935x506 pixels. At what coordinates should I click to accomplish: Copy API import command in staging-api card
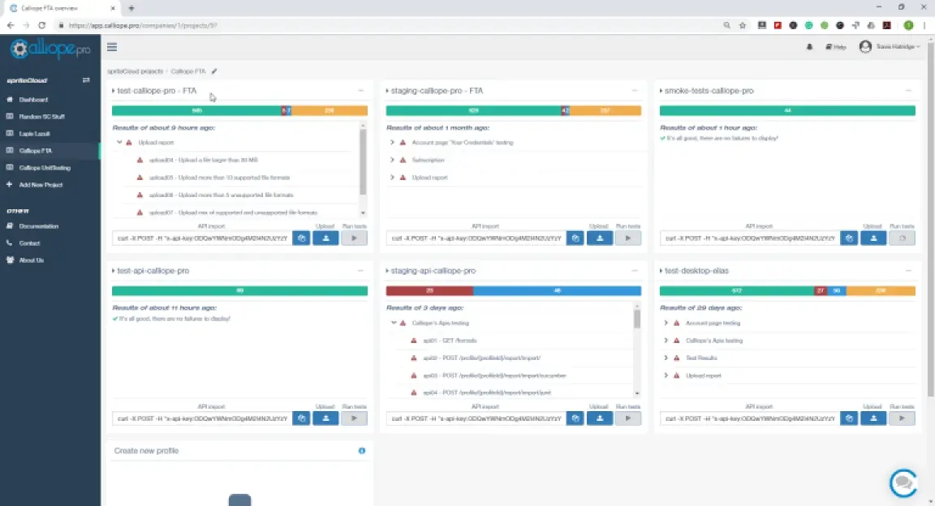coord(575,418)
